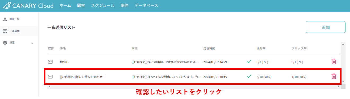Viewport: 350px width, 99px height.
Task: Click the vertical scrollbar up arrow
Action: click(343, 44)
